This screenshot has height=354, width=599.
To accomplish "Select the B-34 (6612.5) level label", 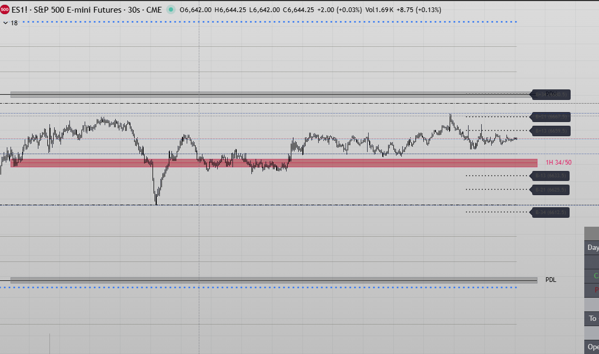I will click(550, 212).
